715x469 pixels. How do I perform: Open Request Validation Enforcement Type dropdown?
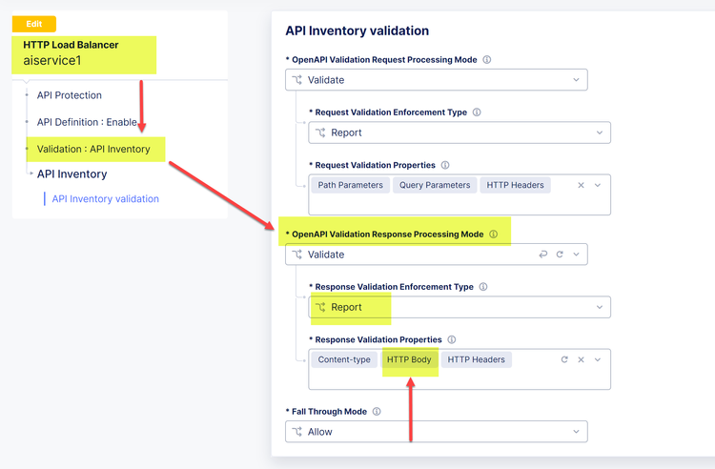click(459, 133)
